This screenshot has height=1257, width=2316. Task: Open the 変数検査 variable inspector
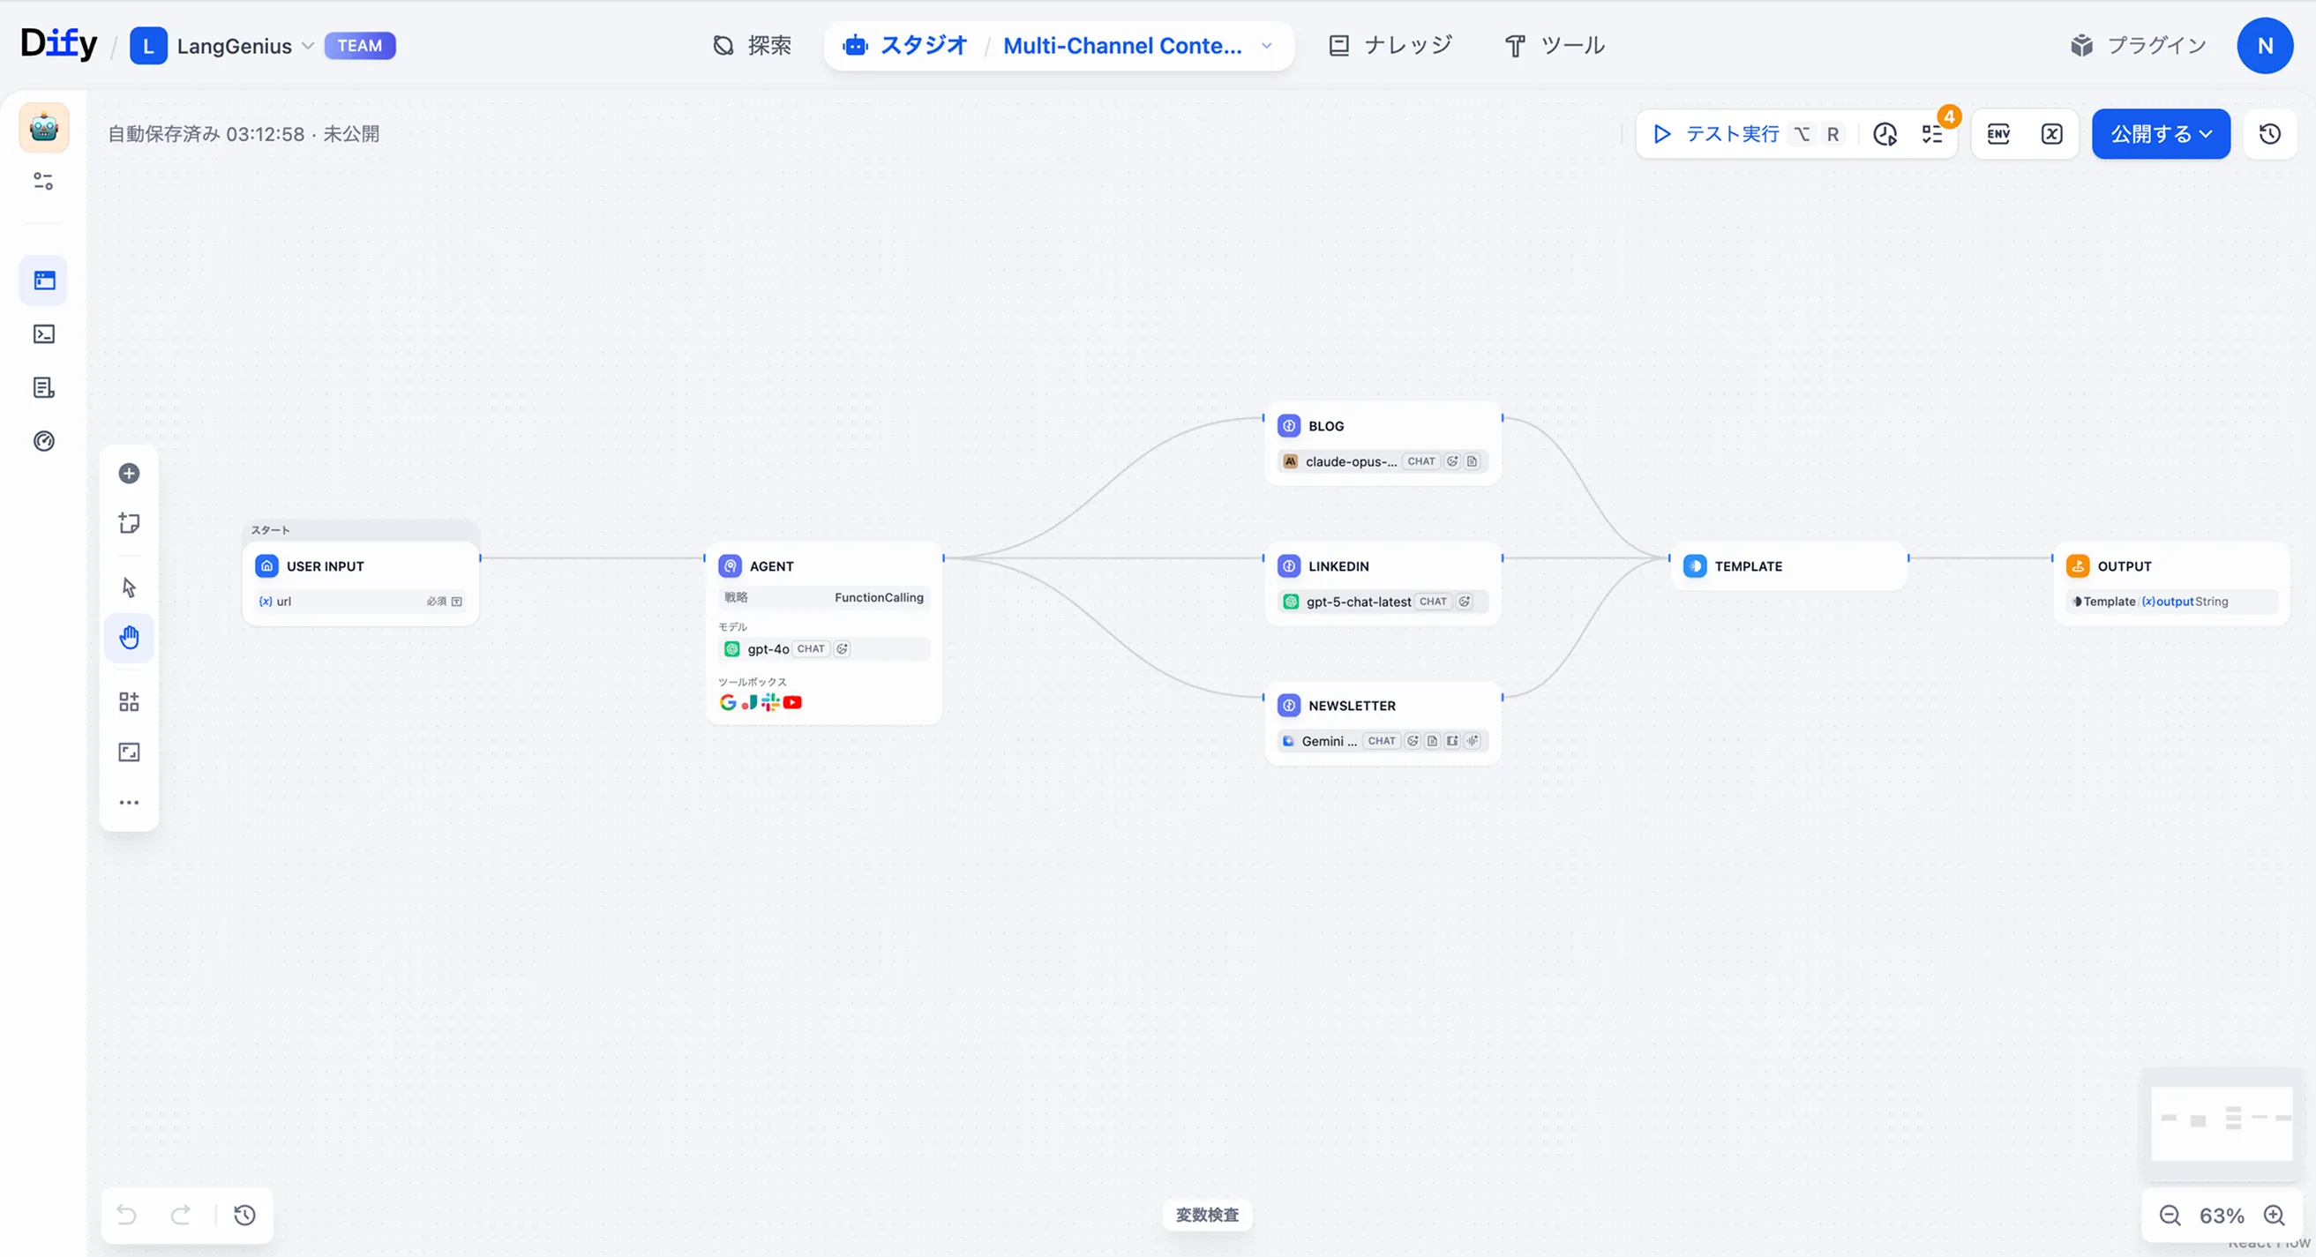[1207, 1215]
